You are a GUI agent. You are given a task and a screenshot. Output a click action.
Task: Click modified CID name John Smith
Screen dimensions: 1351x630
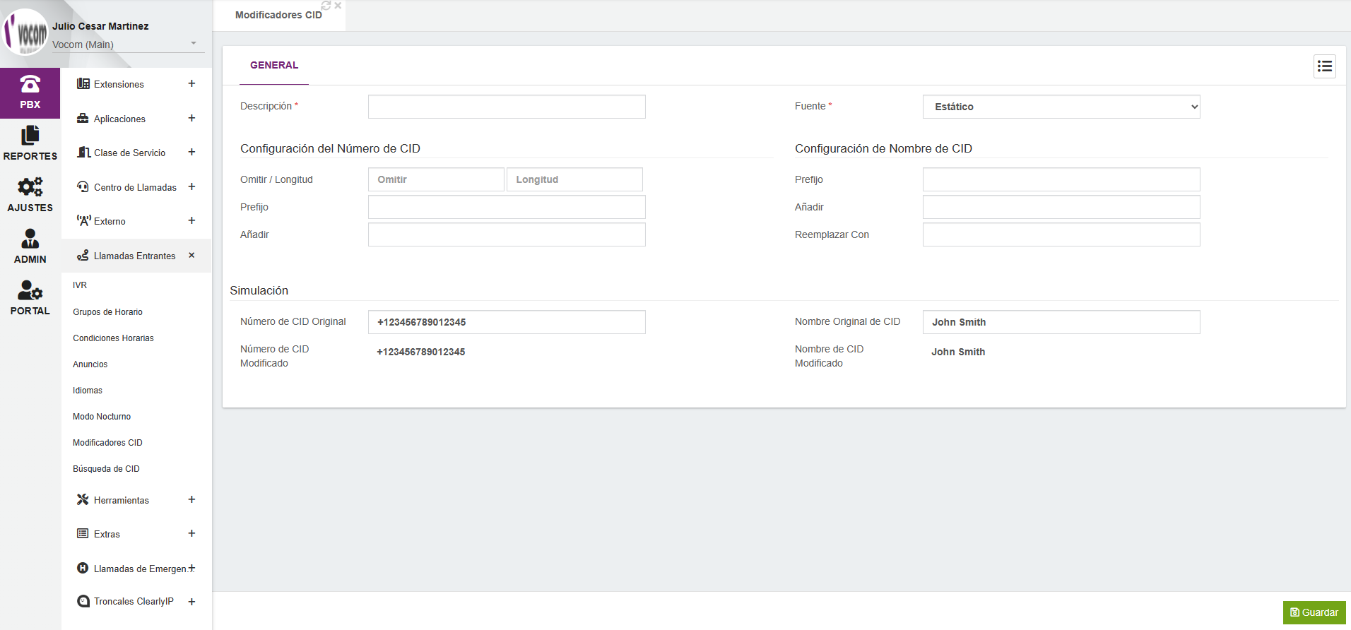[958, 352]
